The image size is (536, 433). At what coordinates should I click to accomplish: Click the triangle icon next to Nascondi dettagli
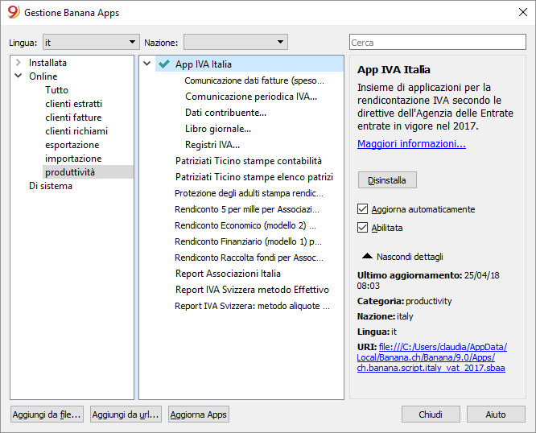[367, 256]
